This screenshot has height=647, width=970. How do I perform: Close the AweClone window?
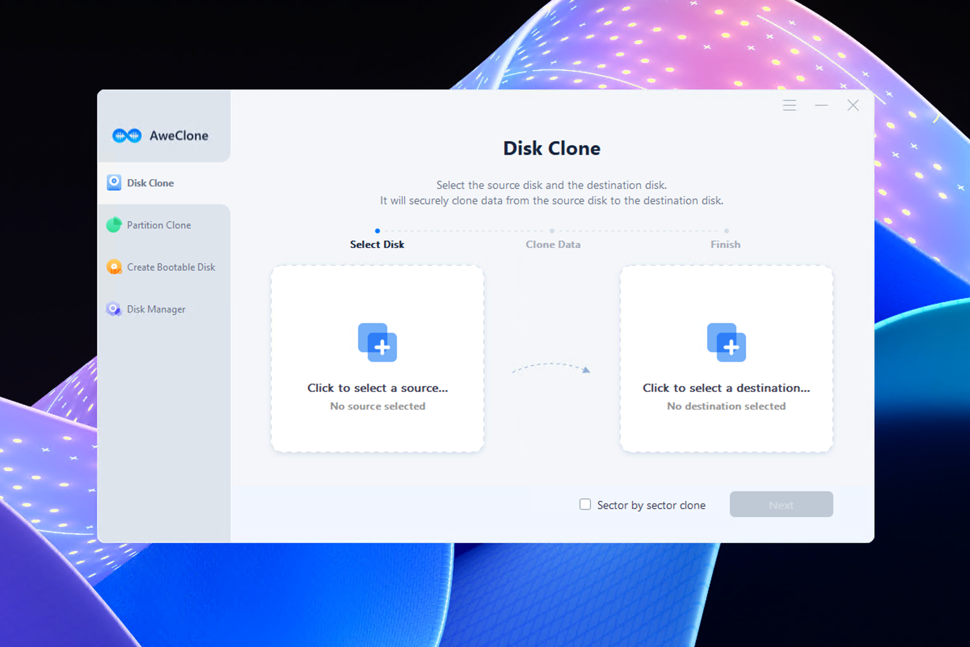pyautogui.click(x=853, y=105)
